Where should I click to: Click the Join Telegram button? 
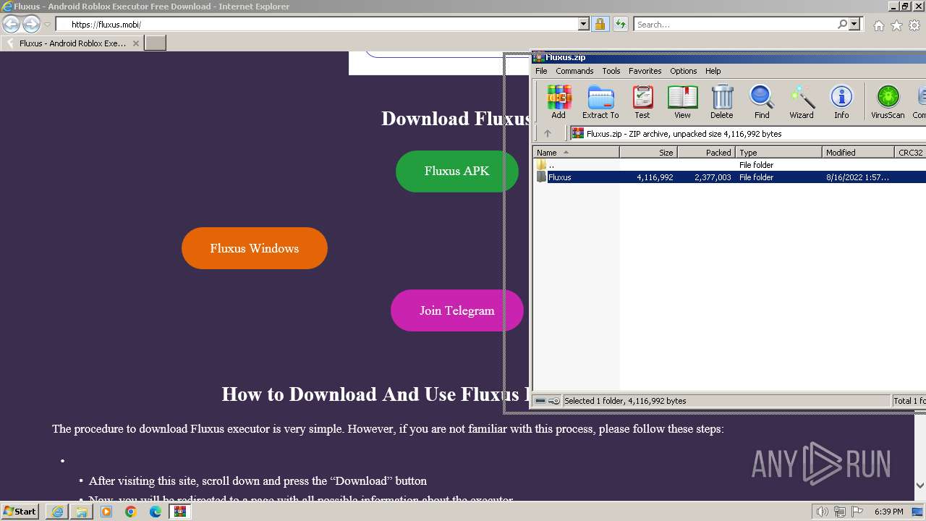point(456,310)
